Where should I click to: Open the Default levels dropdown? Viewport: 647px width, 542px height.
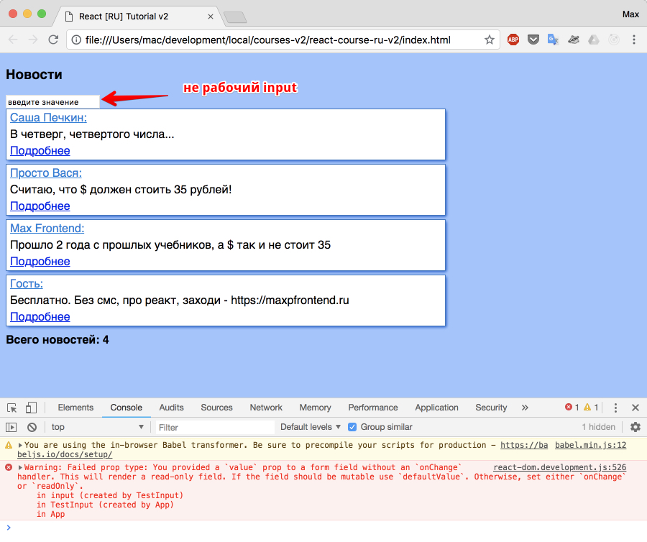[311, 427]
